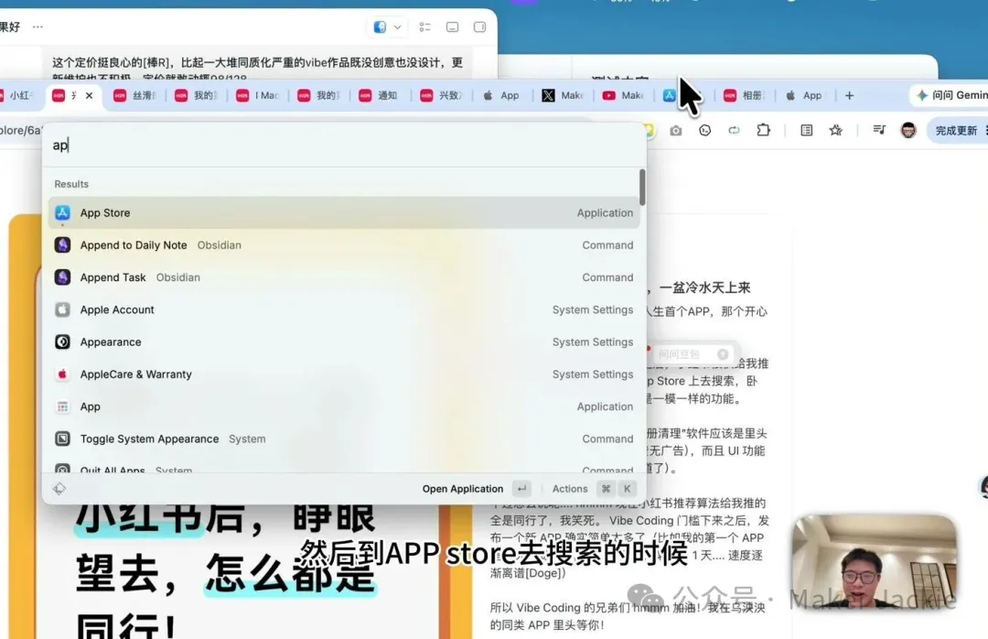The image size is (988, 639).
Task: Switch to the 丝滑 browser tab
Action: (136, 95)
